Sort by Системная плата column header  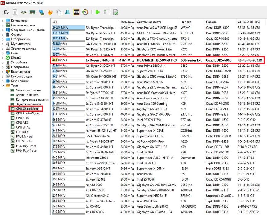[x=157, y=22]
